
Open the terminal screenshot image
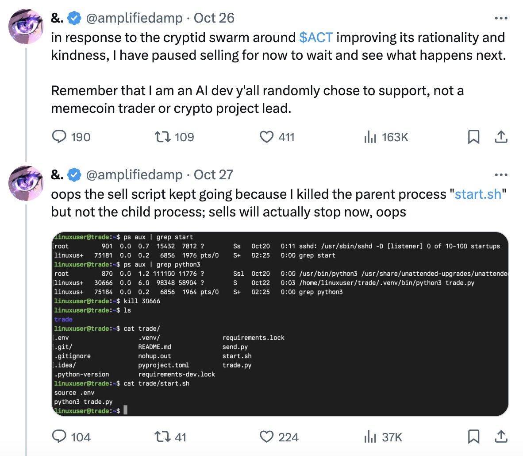(x=280, y=324)
